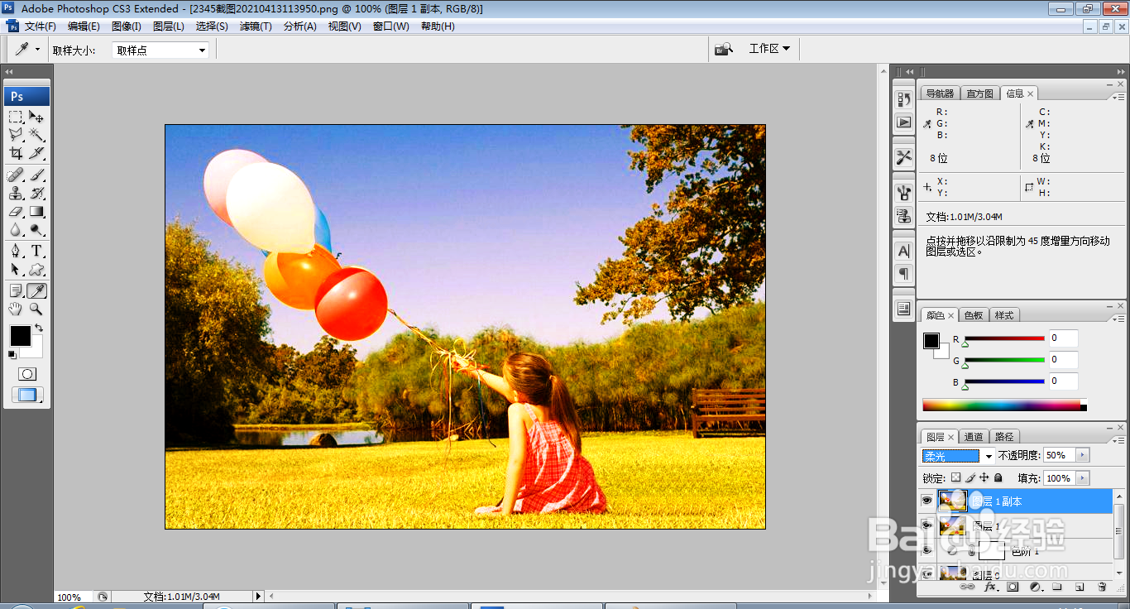Select the Rectangular Marquee tool
1130x609 pixels.
pos(17,117)
